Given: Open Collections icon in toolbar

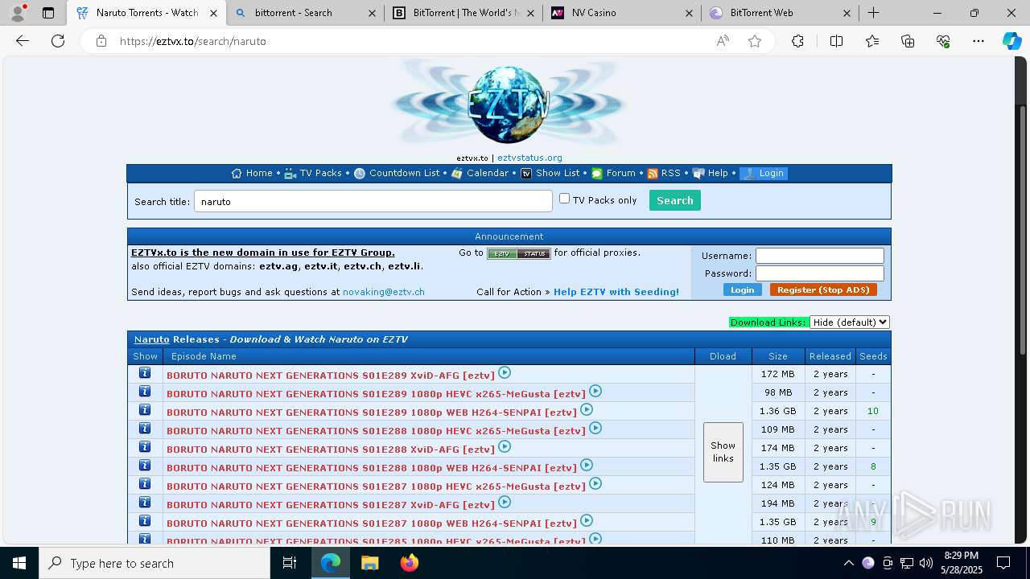Looking at the screenshot, I should (x=908, y=41).
